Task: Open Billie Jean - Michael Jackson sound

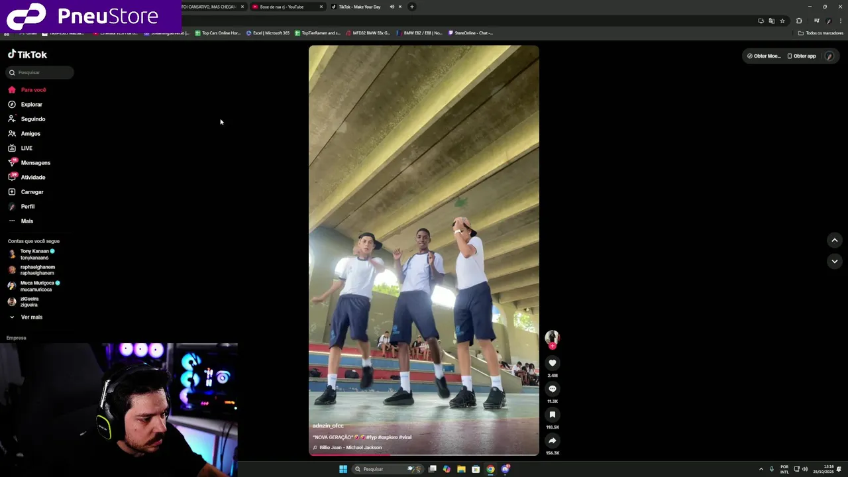Action: pos(347,447)
